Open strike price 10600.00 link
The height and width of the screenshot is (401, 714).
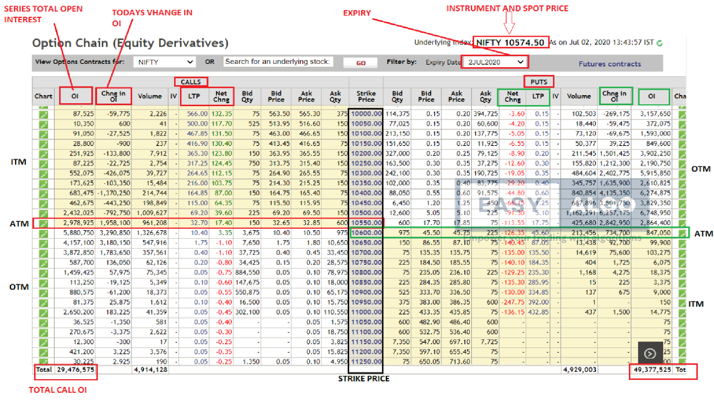click(x=366, y=233)
